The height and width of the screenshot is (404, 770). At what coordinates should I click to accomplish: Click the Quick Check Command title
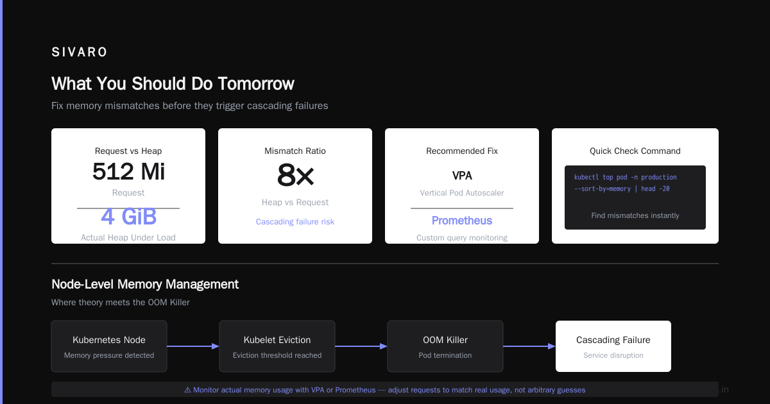(635, 151)
